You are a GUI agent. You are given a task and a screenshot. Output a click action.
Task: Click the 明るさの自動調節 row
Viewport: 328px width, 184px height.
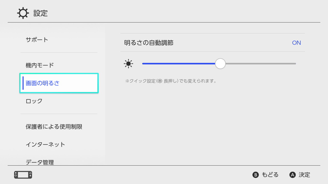(x=212, y=43)
